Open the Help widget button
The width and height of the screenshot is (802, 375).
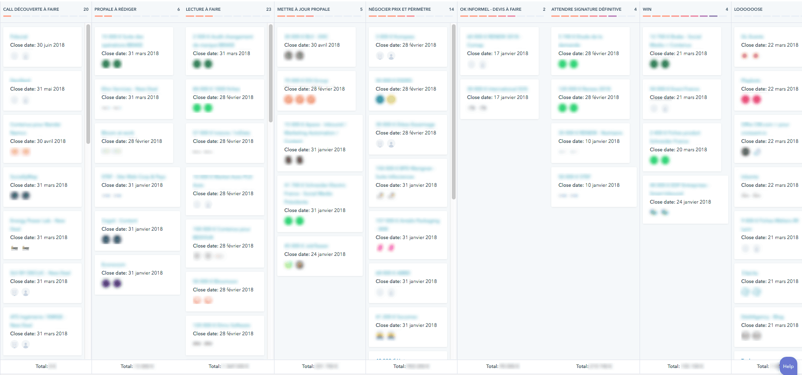[788, 366]
